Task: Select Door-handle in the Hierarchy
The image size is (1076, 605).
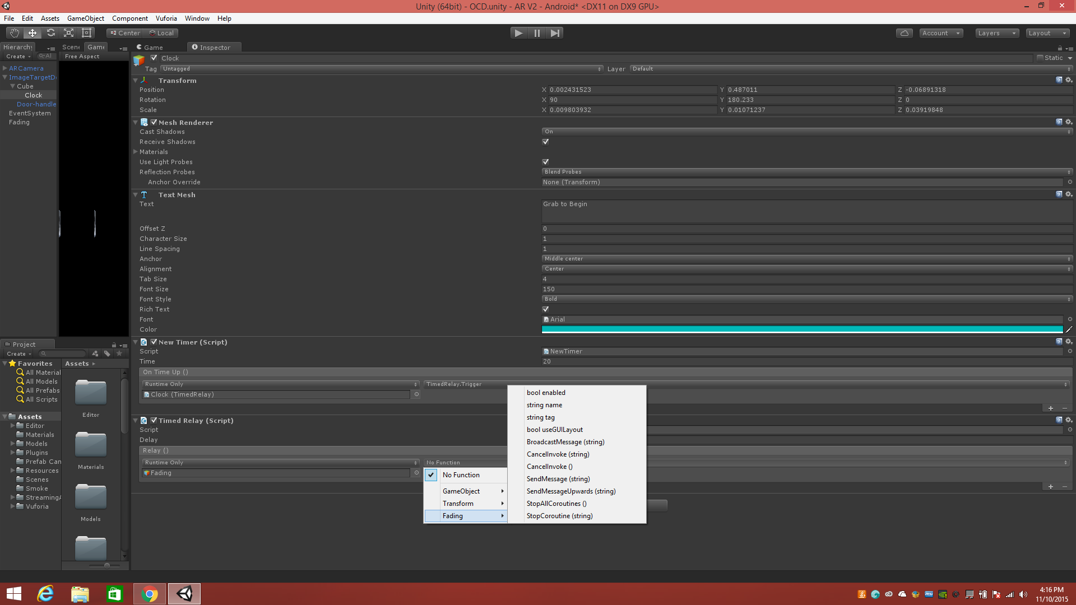Action: (x=36, y=104)
